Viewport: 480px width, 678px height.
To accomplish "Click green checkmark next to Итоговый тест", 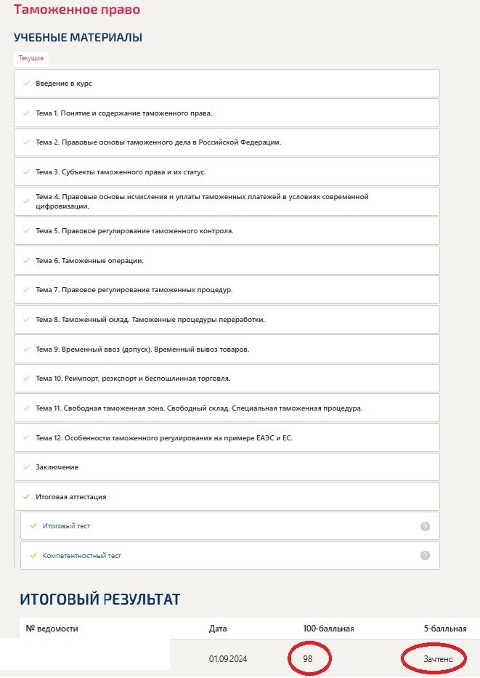I will tap(33, 526).
